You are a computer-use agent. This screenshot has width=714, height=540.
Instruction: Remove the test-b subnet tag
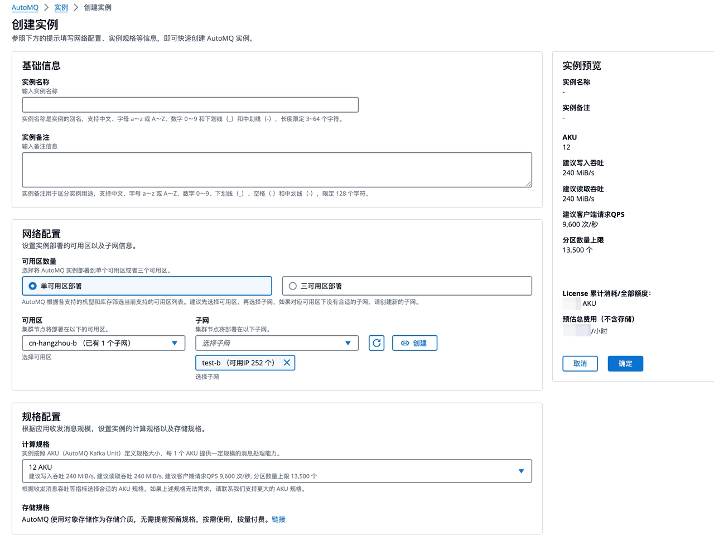[x=287, y=363]
